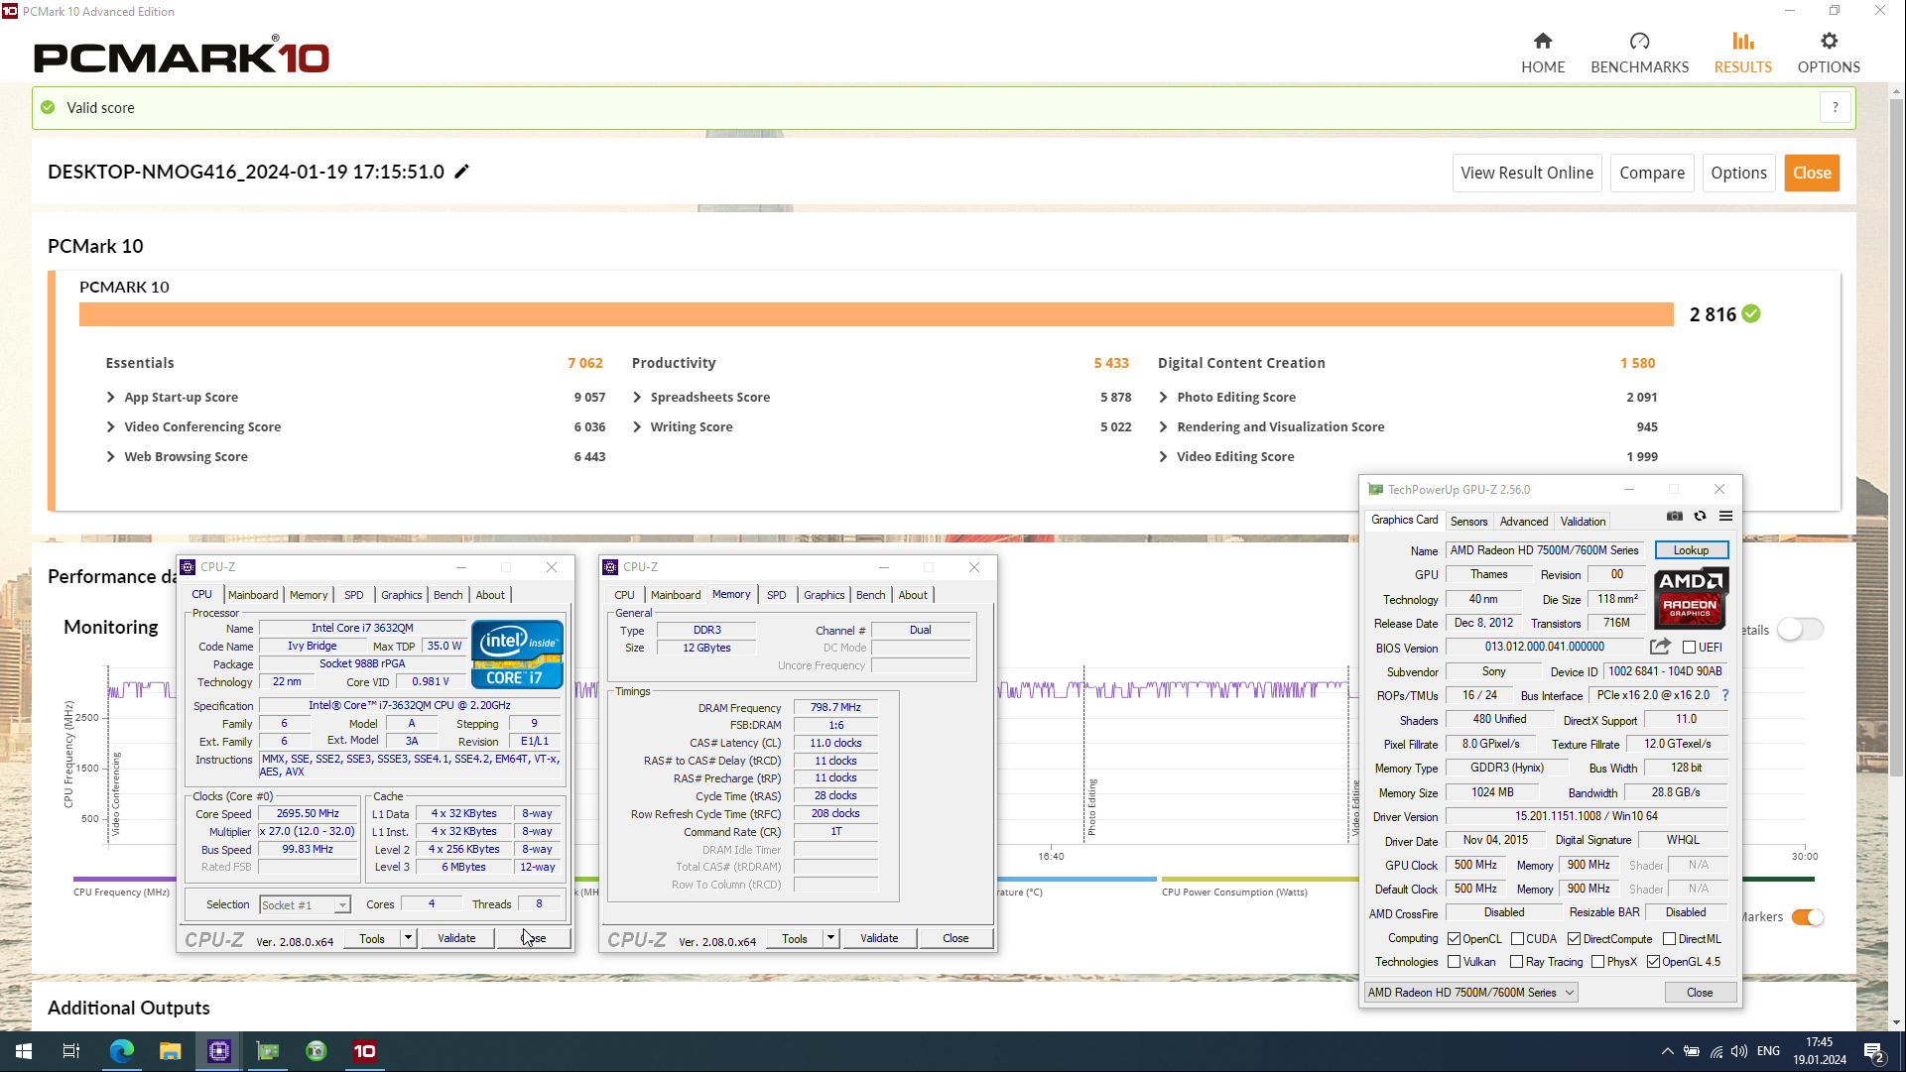Open GPU selection dropdown in GPU-Z
The width and height of the screenshot is (1906, 1072).
pos(1471,993)
